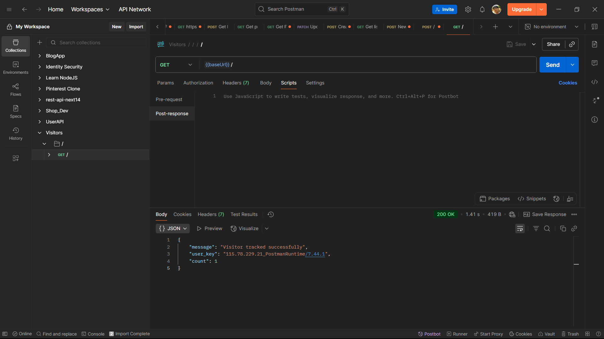Viewport: 604px width, 339px height.
Task: Open the Specs sidebar panel
Action: [16, 112]
